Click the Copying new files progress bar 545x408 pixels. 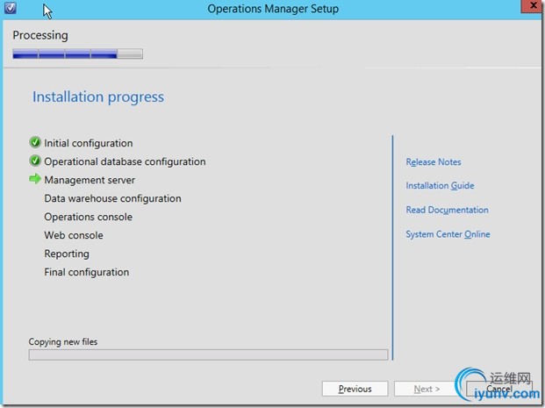(x=208, y=354)
